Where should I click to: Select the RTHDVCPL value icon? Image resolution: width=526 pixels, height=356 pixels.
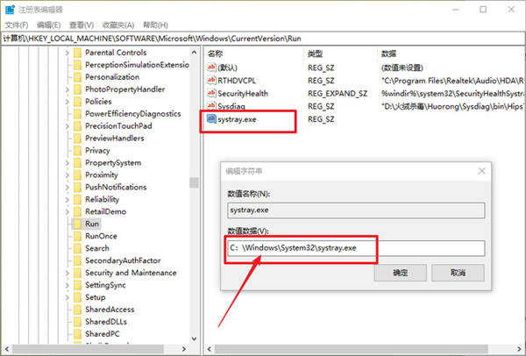(x=211, y=80)
